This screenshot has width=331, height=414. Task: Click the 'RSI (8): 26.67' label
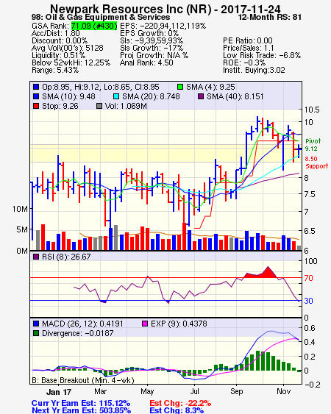pyautogui.click(x=66, y=257)
